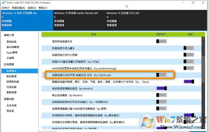This screenshot has width=209, height=132.
Task: Toggle 在单独的进程中打开文件夹窗口 switch
Action: [x=161, y=102]
